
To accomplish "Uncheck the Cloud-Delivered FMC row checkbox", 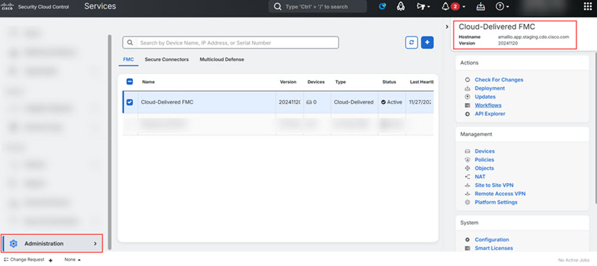I will [x=130, y=102].
